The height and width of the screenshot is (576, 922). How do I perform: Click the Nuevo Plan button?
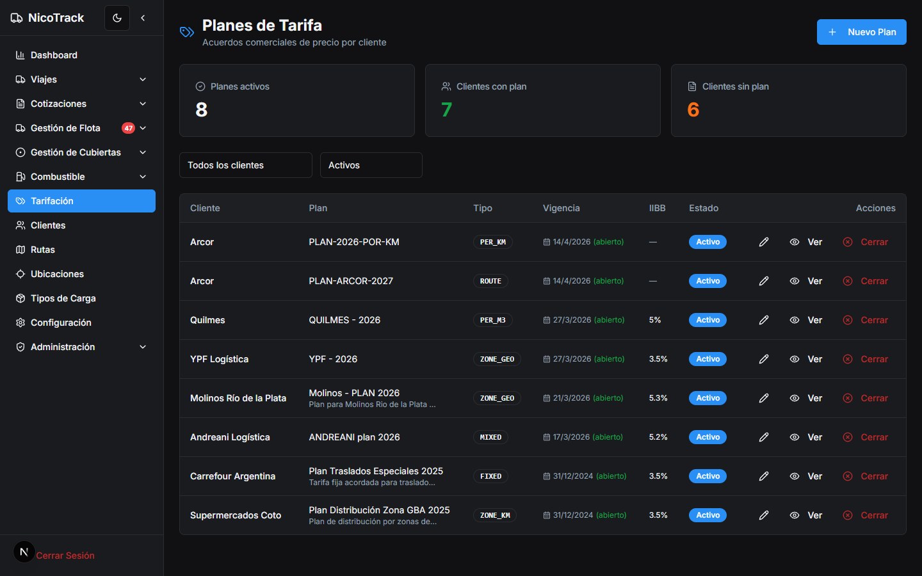862,32
